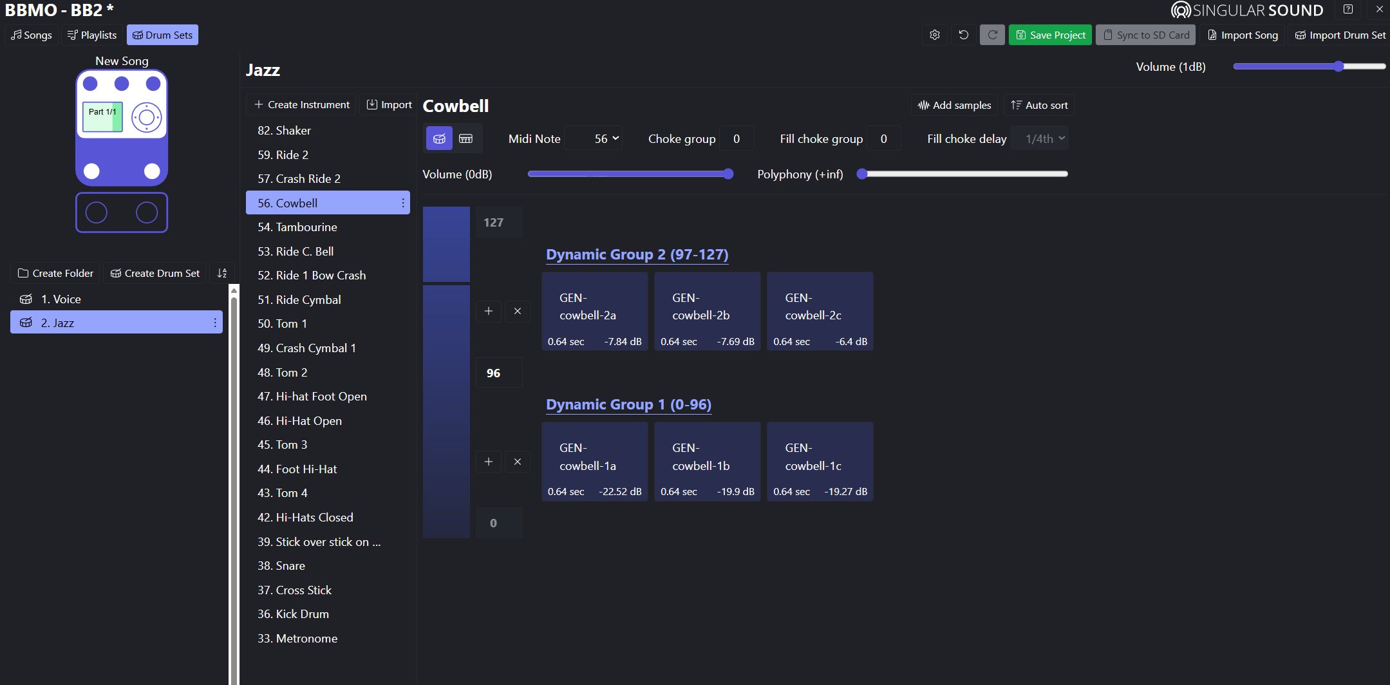The height and width of the screenshot is (685, 1390).
Task: Click the sort drum sets icon
Action: pos(222,273)
